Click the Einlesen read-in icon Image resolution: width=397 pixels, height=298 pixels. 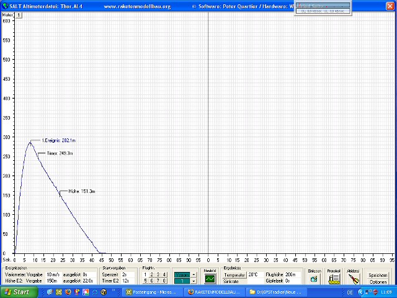pyautogui.click(x=314, y=279)
